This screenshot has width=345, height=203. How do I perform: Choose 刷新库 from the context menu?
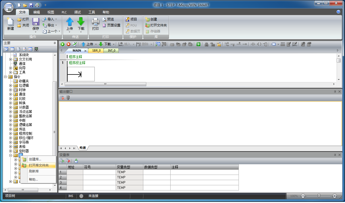(x=38, y=171)
